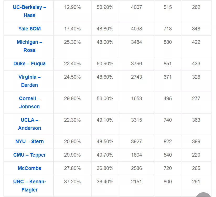Screen dimensions: 216x197
Task: Open the UC-Berkeley – Haas link
Action: coord(29,11)
